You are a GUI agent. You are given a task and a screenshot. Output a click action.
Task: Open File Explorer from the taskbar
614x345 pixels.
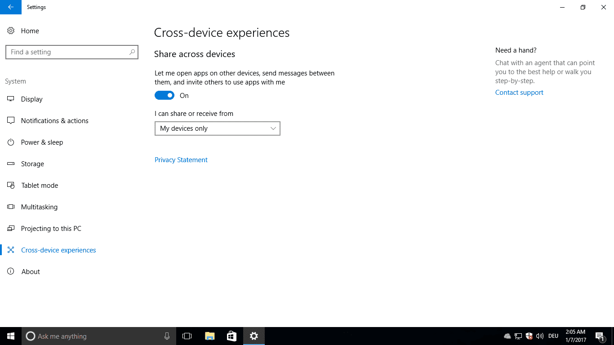click(209, 336)
